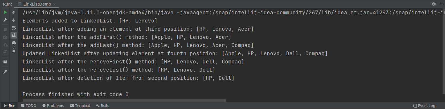Open the Event Log
Viewport: 445px width, 109px height.
pyautogui.click(x=424, y=105)
